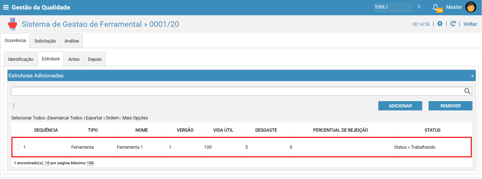The width and height of the screenshot is (482, 179).
Task: Click the VERSÃO column header
Action: click(185, 130)
